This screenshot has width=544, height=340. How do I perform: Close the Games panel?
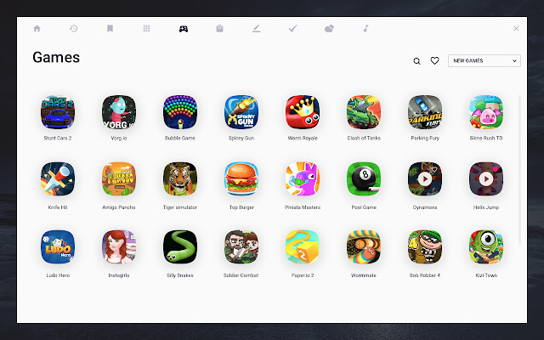[x=516, y=28]
